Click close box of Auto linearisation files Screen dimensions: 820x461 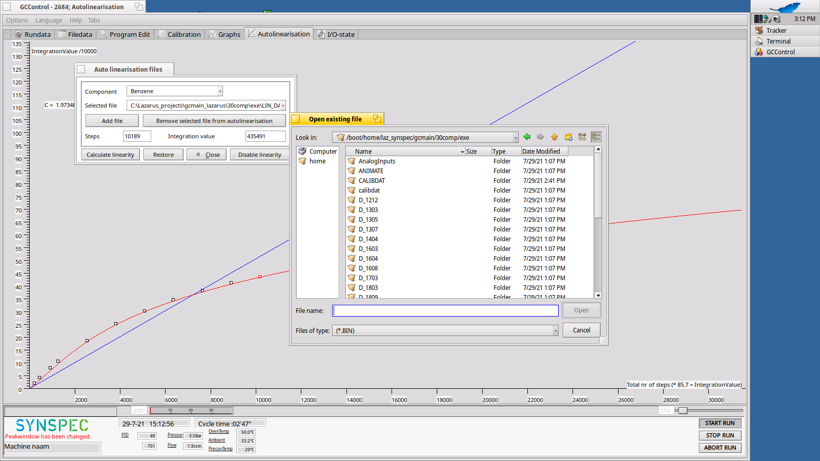coord(81,69)
